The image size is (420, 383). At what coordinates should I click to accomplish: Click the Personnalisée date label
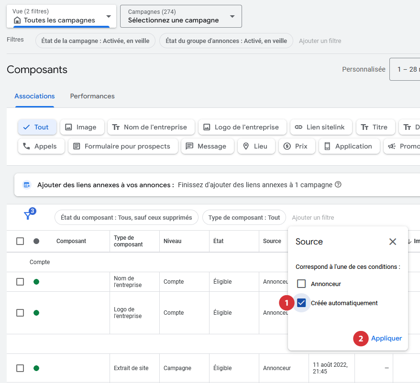pyautogui.click(x=364, y=69)
